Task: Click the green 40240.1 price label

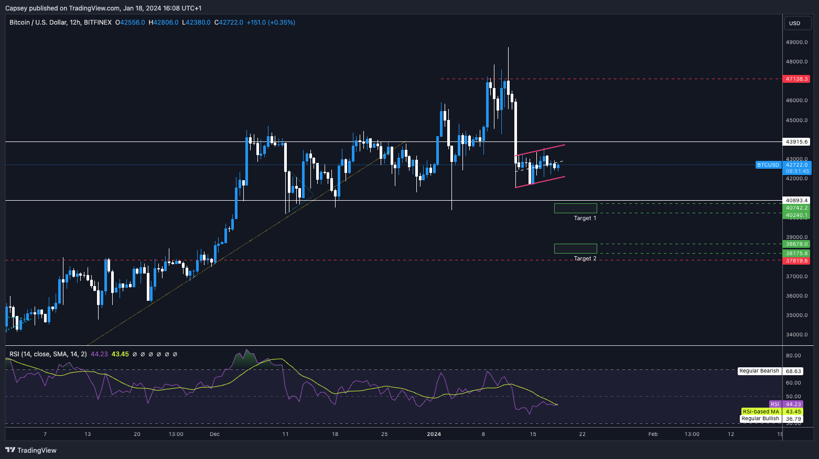Action: [x=797, y=215]
